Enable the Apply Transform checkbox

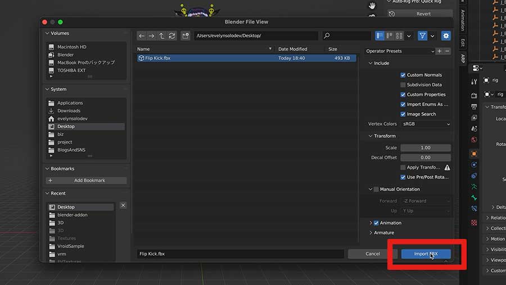coord(403,167)
